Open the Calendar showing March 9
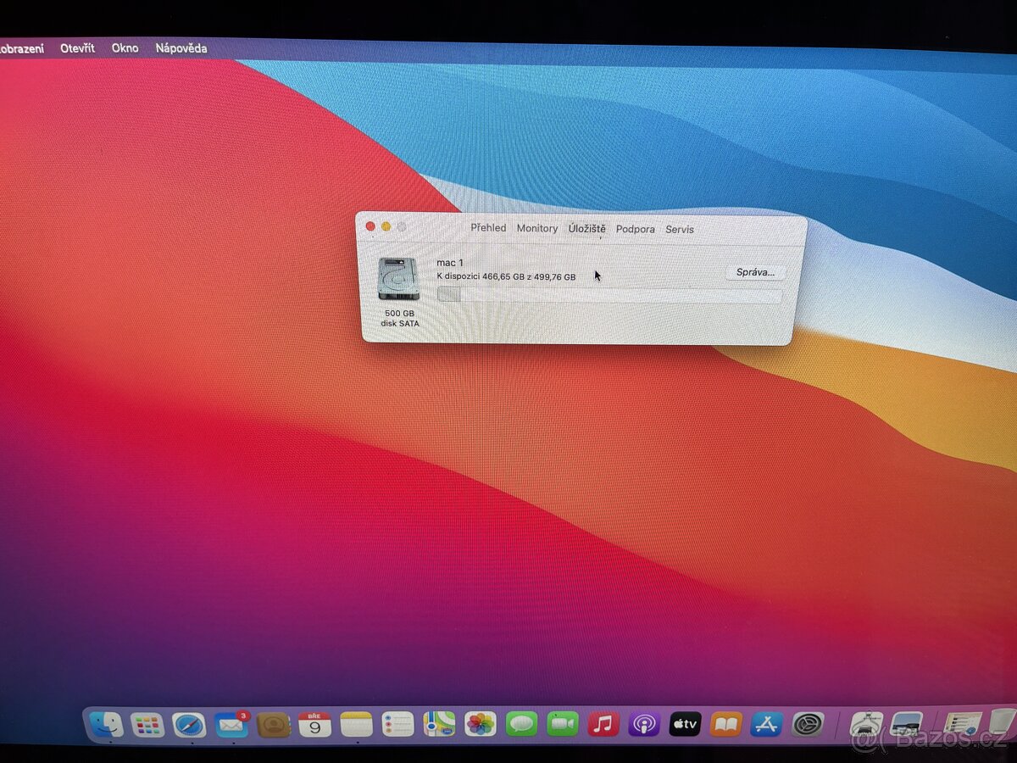 [x=314, y=725]
